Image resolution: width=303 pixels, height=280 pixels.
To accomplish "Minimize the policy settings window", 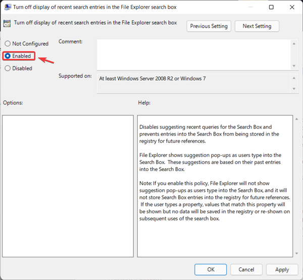I will pos(248,8).
